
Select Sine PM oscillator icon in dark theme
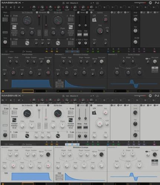27,43
